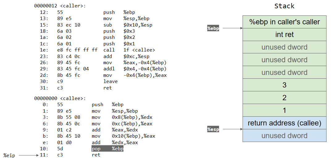Click the %ebp pointer label beside the stack
The image size is (333, 158).
click(x=213, y=28)
